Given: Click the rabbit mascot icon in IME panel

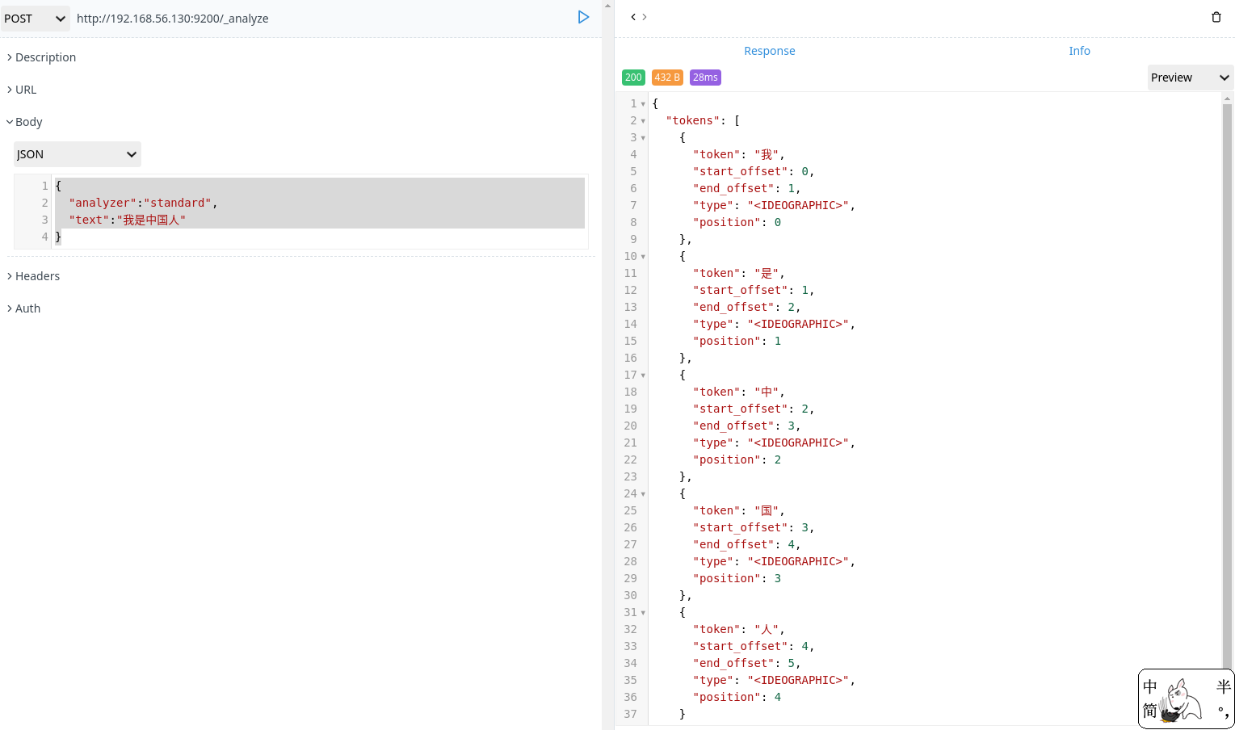Looking at the screenshot, I should [x=1178, y=699].
